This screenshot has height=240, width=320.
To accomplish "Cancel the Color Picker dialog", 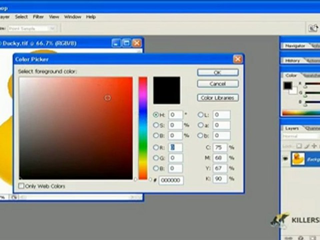I will 218,84.
